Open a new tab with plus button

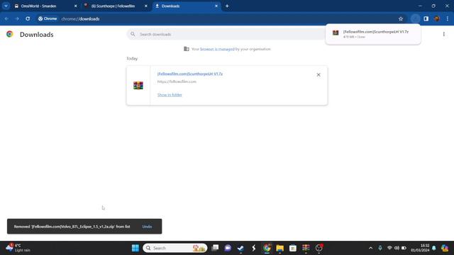(227, 6)
